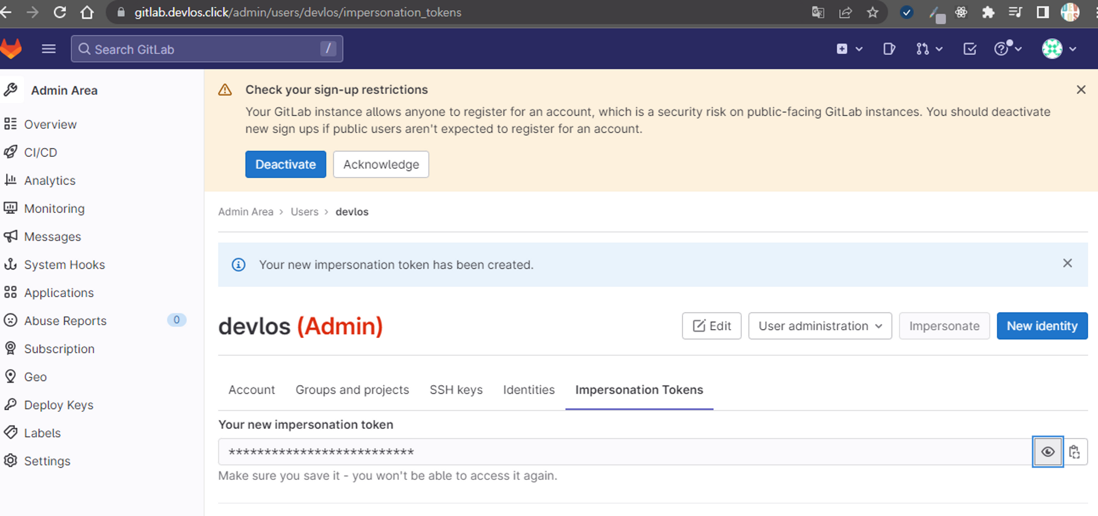
Task: Click the slash-pen extension icon beside the blue checkmark
Action: coord(937,14)
